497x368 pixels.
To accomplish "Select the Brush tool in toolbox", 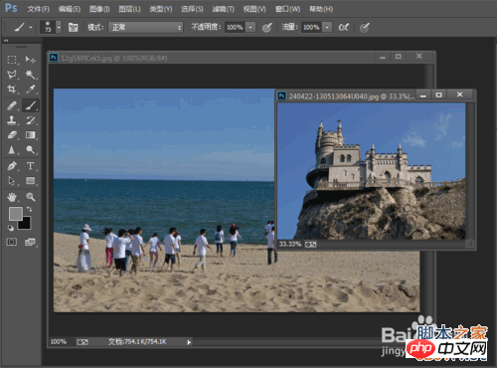I will (x=31, y=105).
